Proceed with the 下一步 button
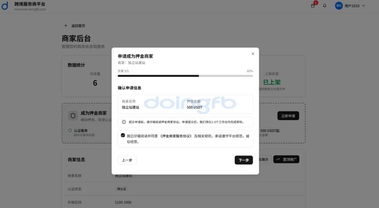Image resolution: width=379 pixels, height=208 pixels. click(x=244, y=160)
